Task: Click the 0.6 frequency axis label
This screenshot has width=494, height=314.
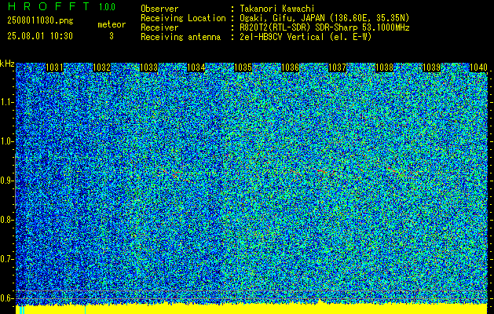Action: (x=7, y=298)
